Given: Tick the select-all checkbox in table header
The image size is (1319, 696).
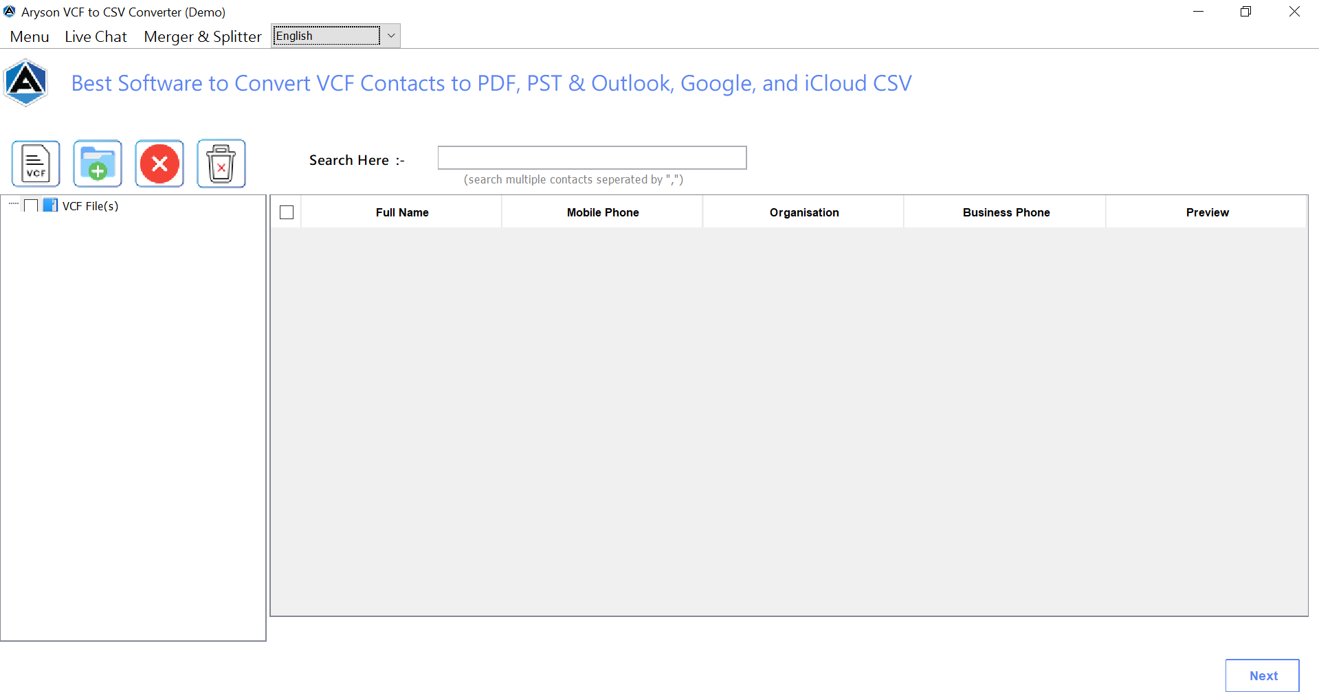Looking at the screenshot, I should (287, 212).
